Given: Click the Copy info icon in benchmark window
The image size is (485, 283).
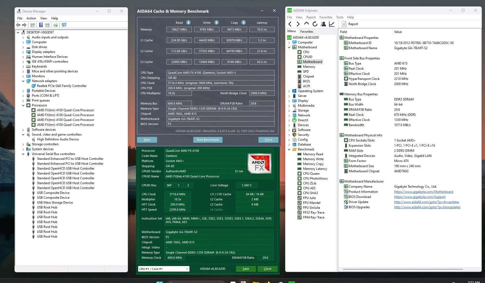Looking at the screenshot, I should [244, 22].
